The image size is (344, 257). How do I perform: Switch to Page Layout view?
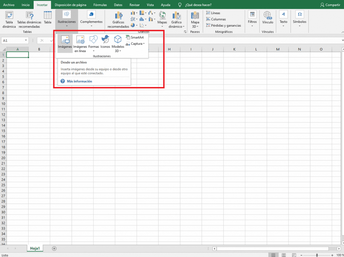pos(284,255)
